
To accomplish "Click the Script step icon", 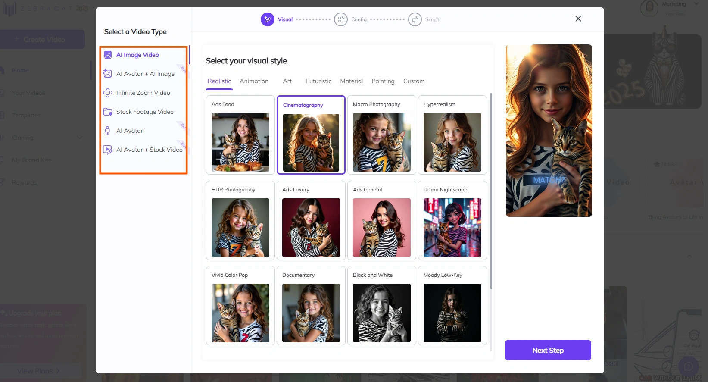I will click(x=415, y=19).
